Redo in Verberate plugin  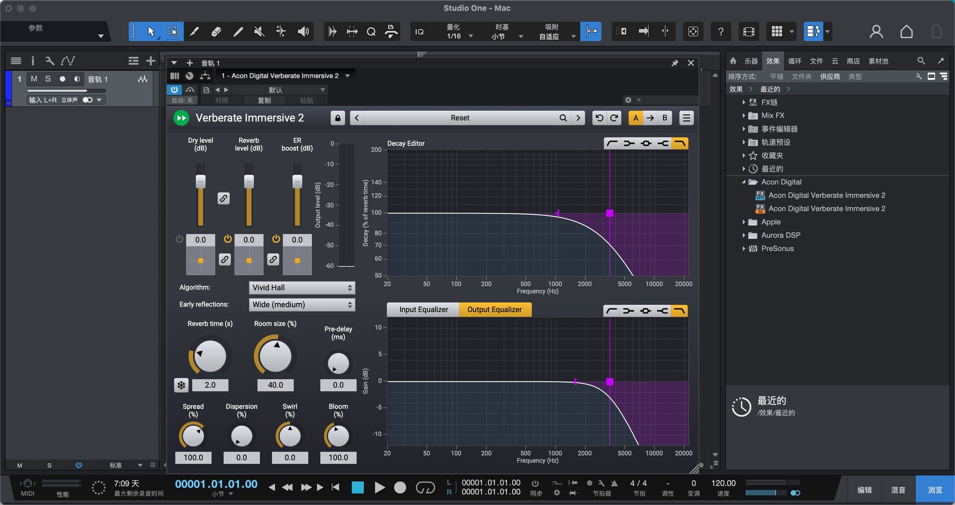[x=614, y=118]
